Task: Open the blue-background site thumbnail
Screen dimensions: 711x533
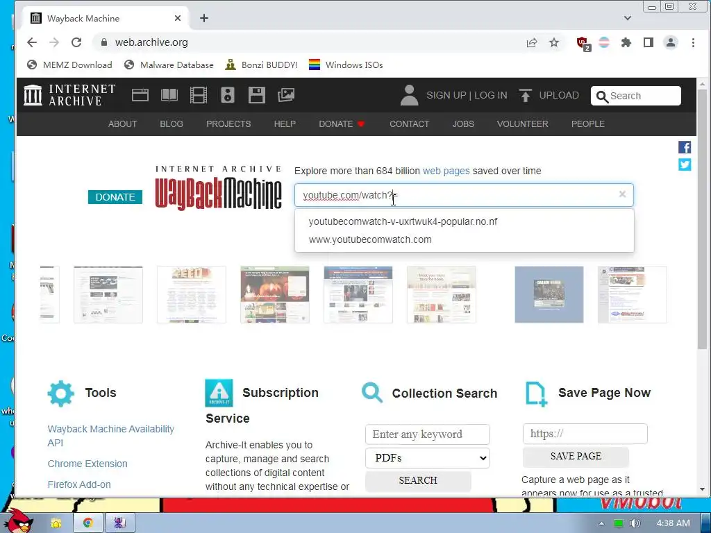Action: tap(549, 294)
